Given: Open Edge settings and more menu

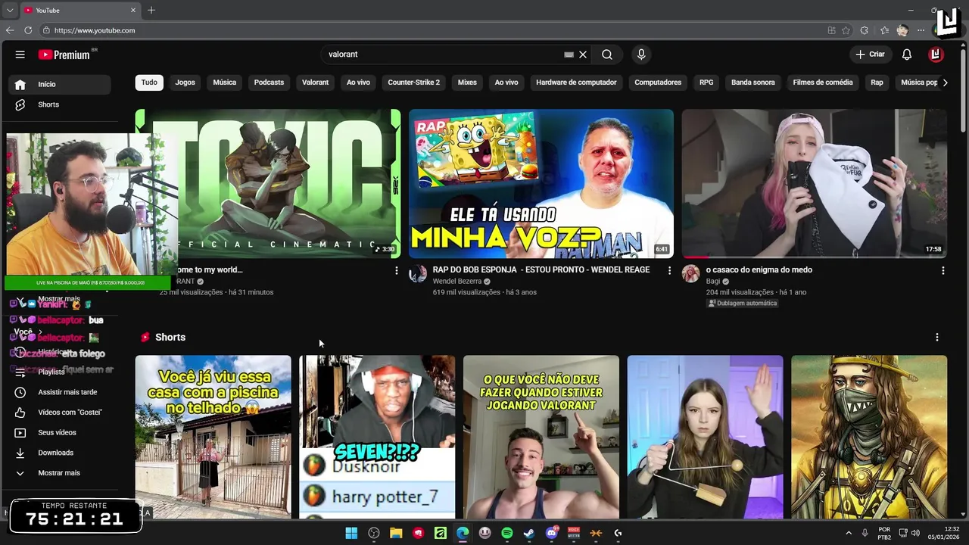Looking at the screenshot, I should tap(921, 30).
